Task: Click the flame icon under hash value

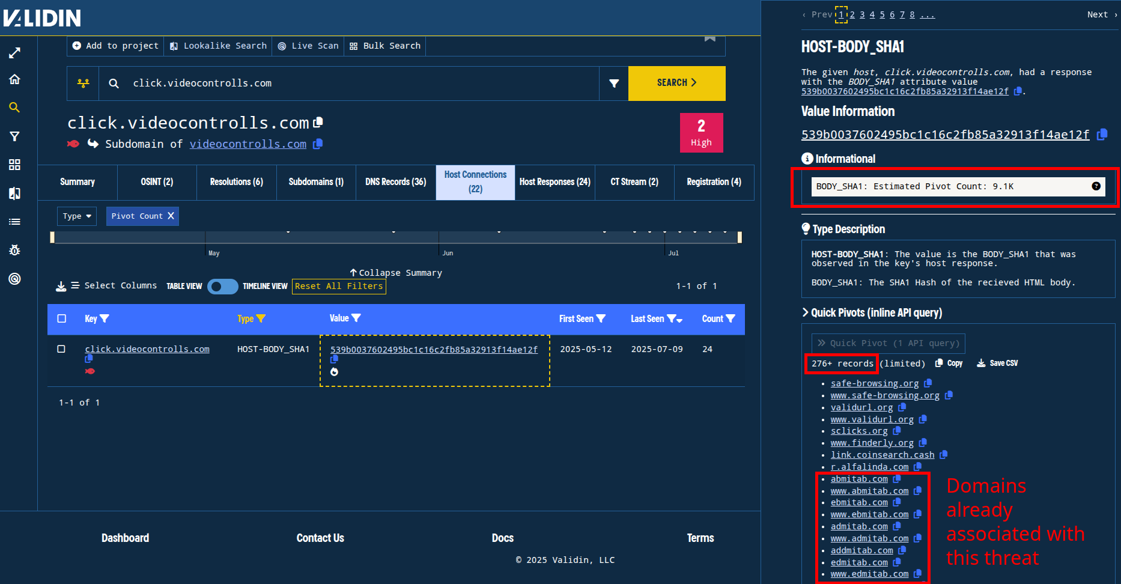Action: (335, 372)
